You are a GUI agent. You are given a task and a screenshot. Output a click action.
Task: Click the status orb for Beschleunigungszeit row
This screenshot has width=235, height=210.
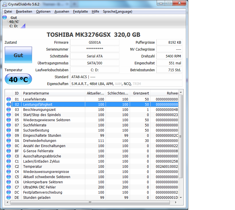[9, 109]
